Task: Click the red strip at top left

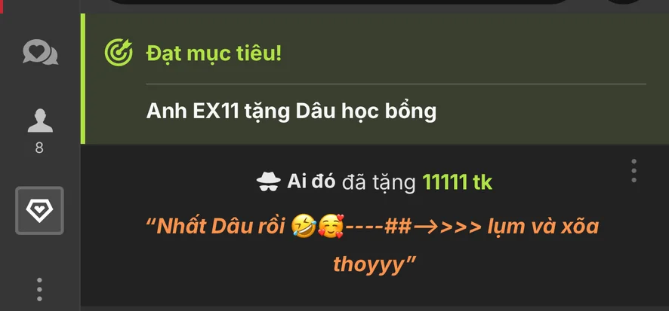Action: tap(2, 6)
